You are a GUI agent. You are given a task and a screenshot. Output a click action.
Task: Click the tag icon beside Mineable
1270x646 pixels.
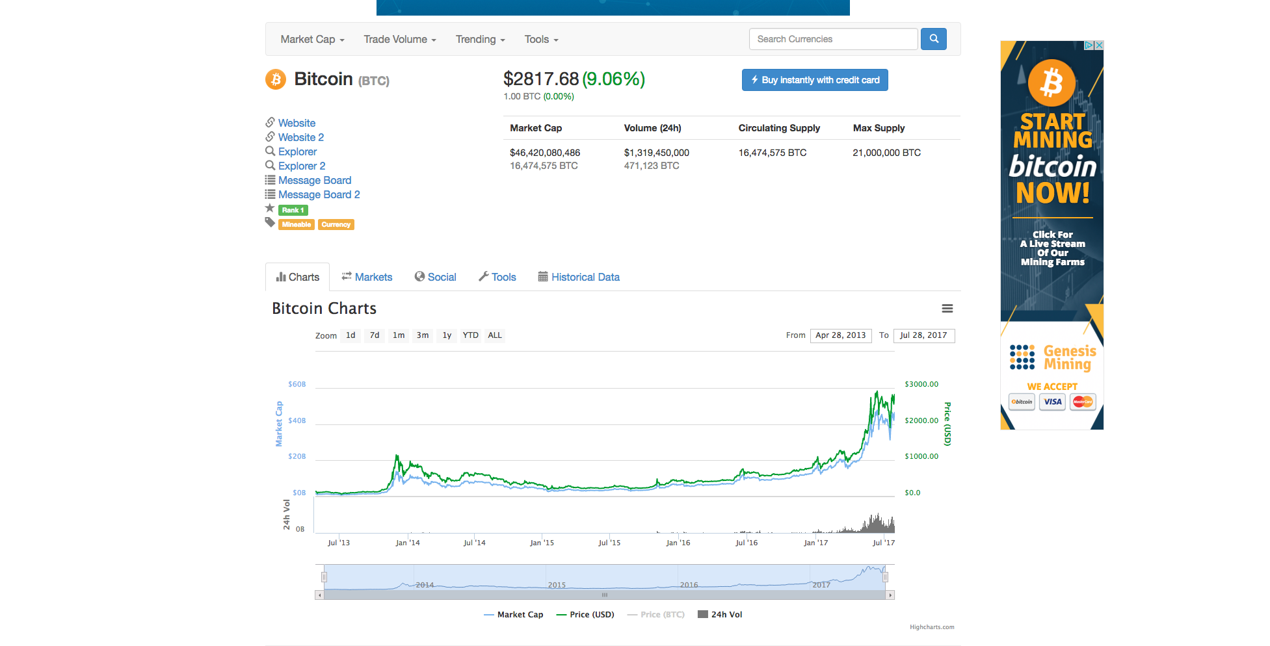pos(270,222)
